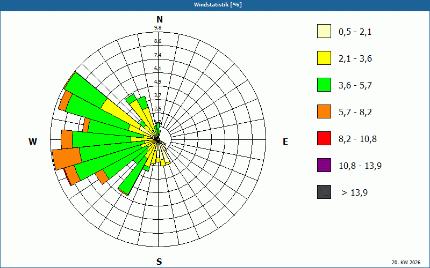Click the green 3,6 - 5,7 legend swatch
The width and height of the screenshot is (430, 268).
(324, 85)
